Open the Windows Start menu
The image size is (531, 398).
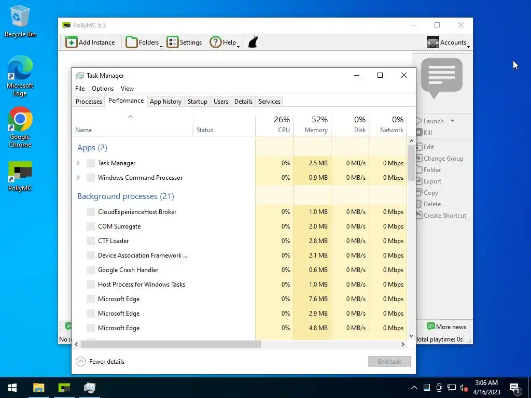pos(12,388)
